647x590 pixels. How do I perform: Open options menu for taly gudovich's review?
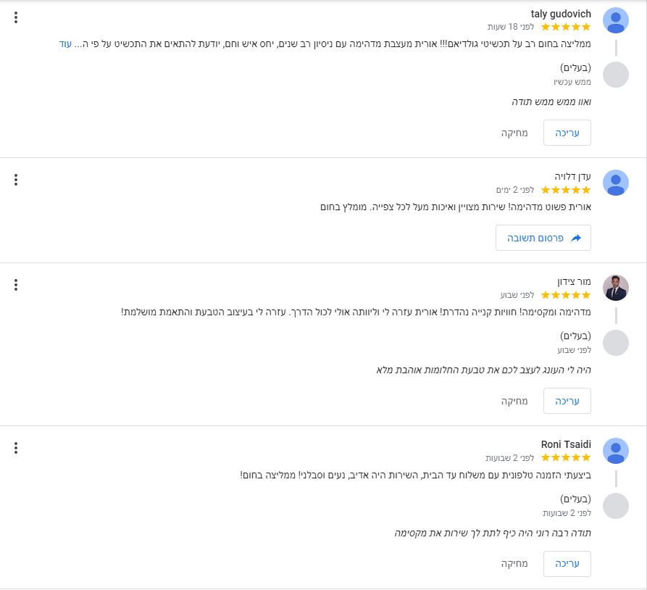tap(16, 17)
